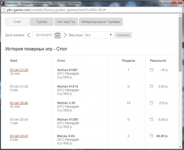Click the Start column header
Image resolution: width=184 pixels, height=150 pixels.
point(14,61)
